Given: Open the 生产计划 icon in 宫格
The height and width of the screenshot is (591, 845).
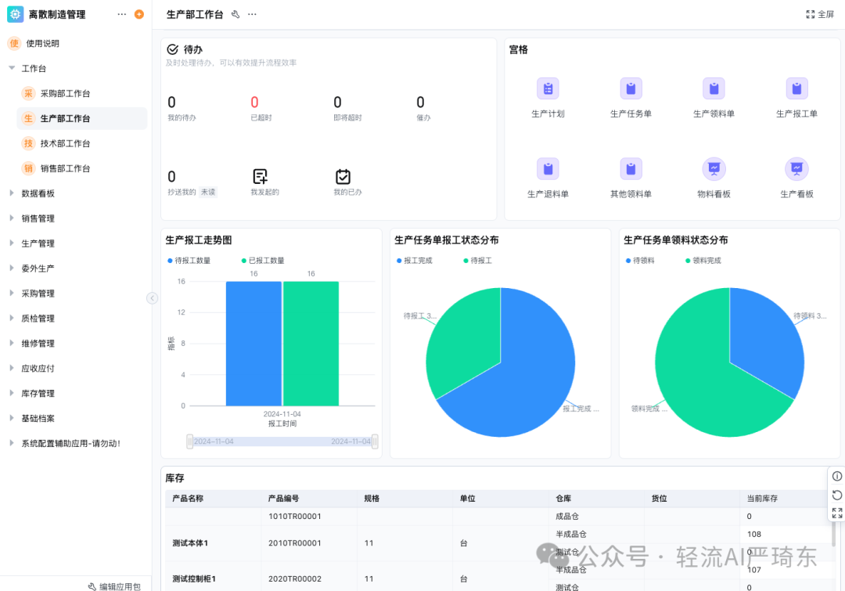Looking at the screenshot, I should pos(548,88).
